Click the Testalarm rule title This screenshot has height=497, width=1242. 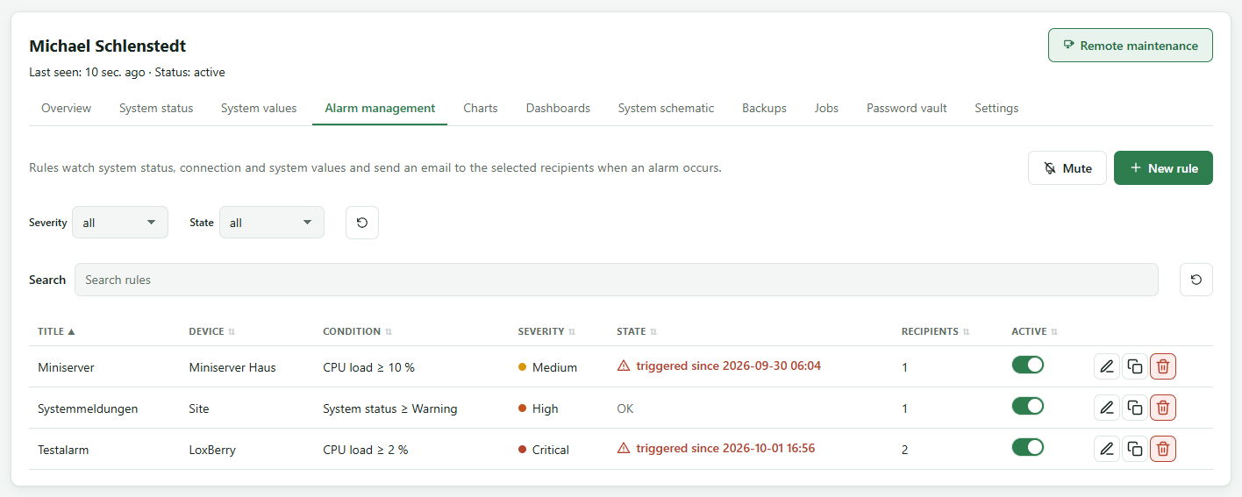point(63,450)
